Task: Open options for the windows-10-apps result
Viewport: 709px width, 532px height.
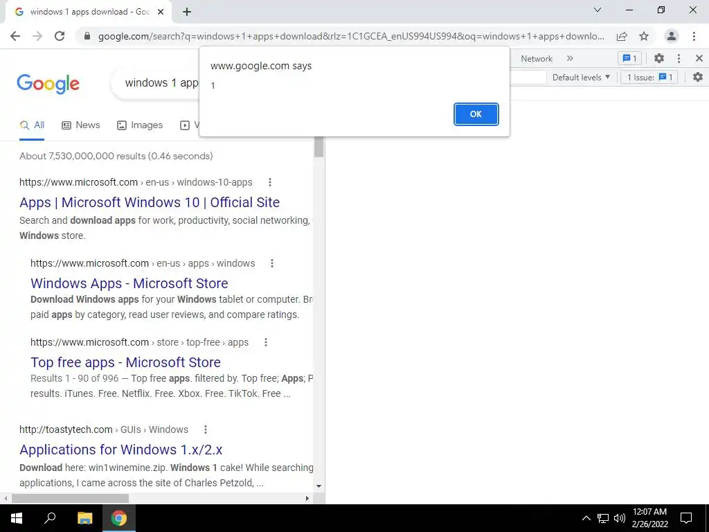Action: [270, 182]
